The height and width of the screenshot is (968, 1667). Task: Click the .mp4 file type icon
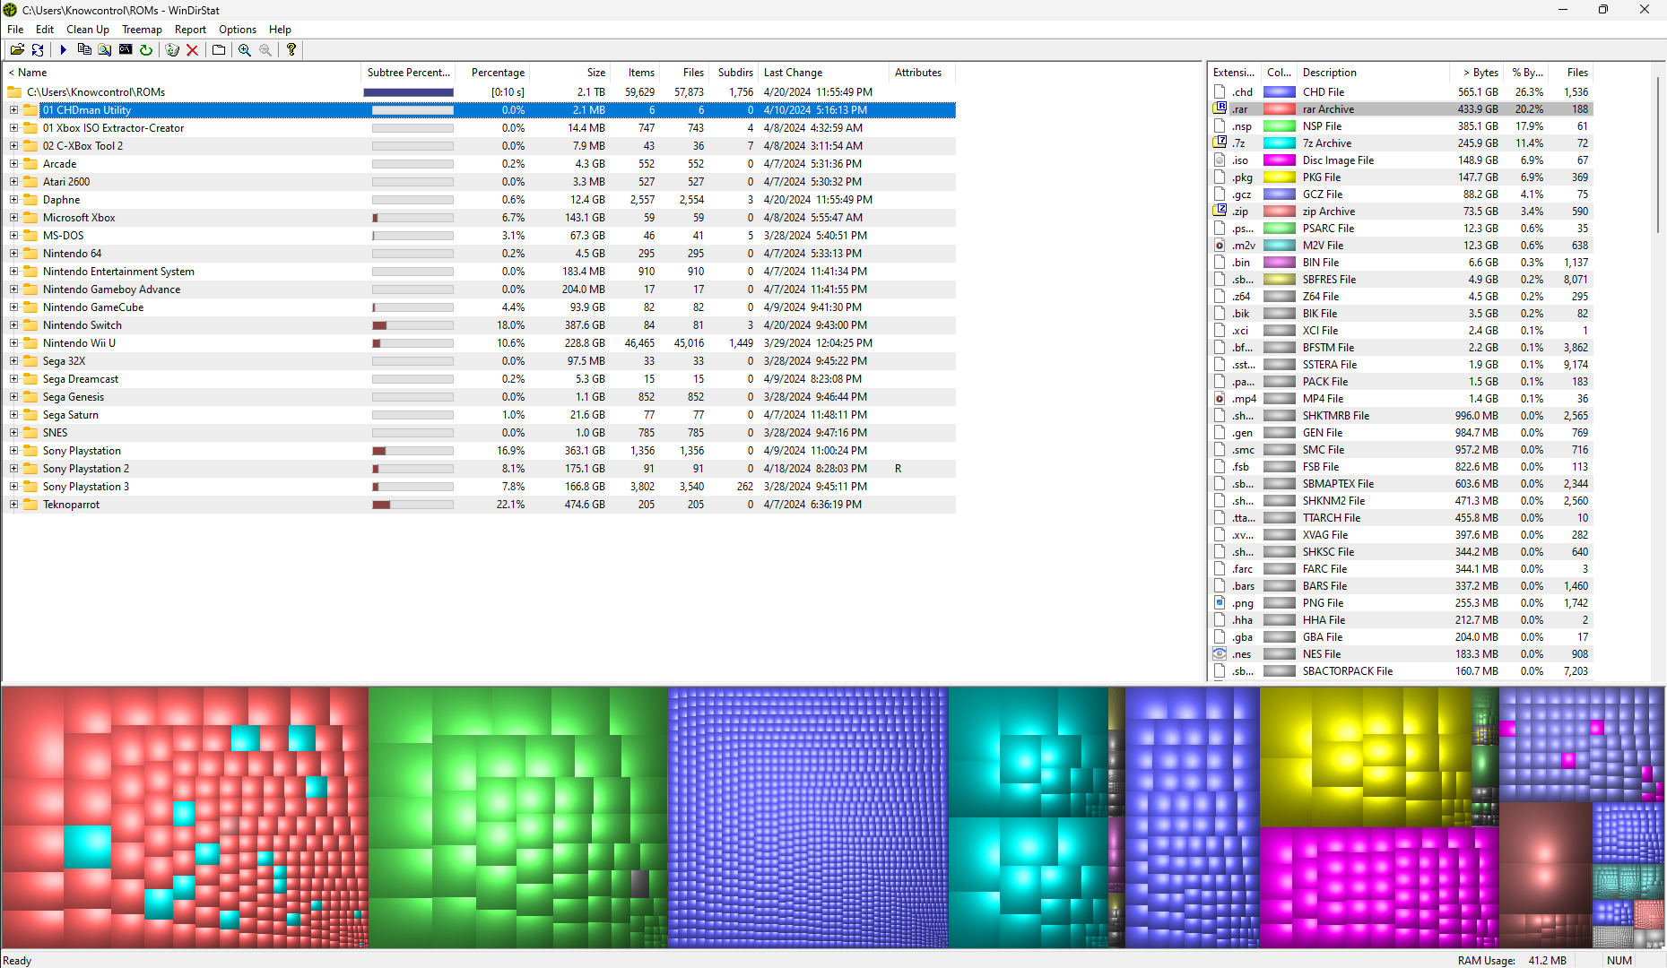click(x=1220, y=399)
